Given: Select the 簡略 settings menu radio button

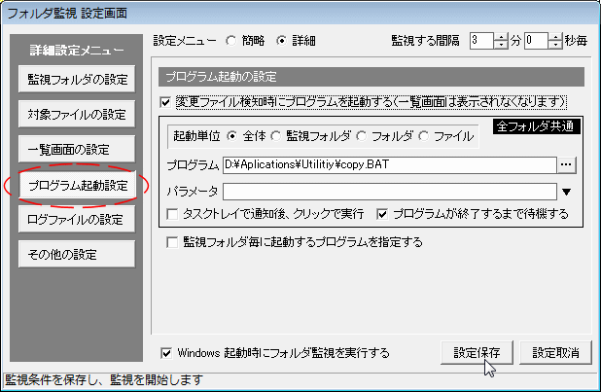Looking at the screenshot, I should [230, 41].
